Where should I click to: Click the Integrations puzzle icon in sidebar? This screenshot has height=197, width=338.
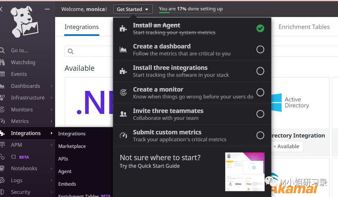pyautogui.click(x=2, y=133)
